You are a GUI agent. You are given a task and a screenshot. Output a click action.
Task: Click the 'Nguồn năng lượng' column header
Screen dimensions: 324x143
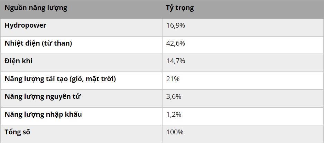tap(36, 8)
